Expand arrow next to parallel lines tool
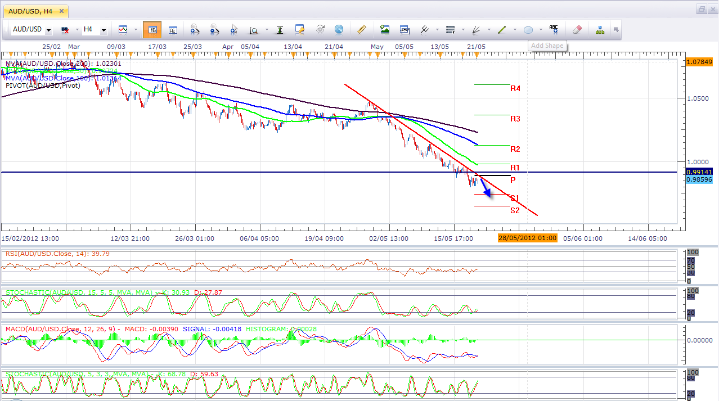 437,30
